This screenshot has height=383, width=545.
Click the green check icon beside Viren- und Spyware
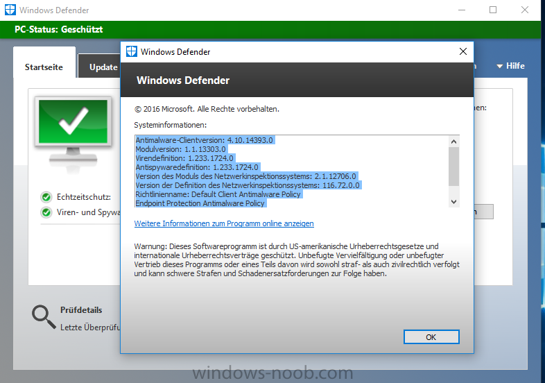[46, 212]
